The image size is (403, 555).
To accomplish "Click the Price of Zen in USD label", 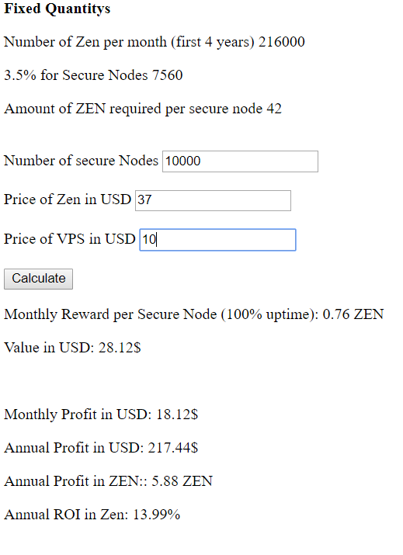I will click(x=68, y=199).
